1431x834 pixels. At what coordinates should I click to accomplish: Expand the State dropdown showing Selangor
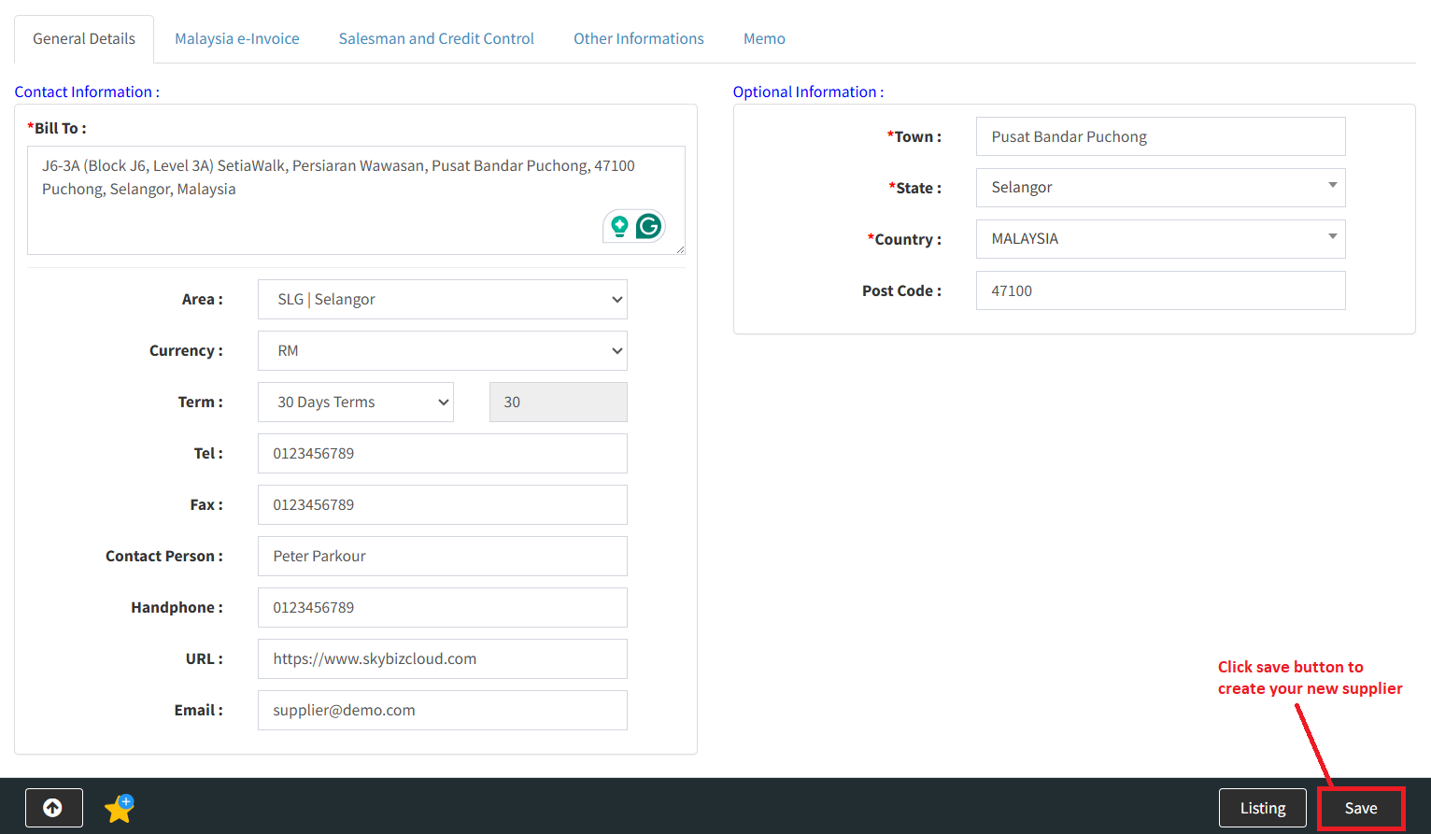(x=1160, y=188)
